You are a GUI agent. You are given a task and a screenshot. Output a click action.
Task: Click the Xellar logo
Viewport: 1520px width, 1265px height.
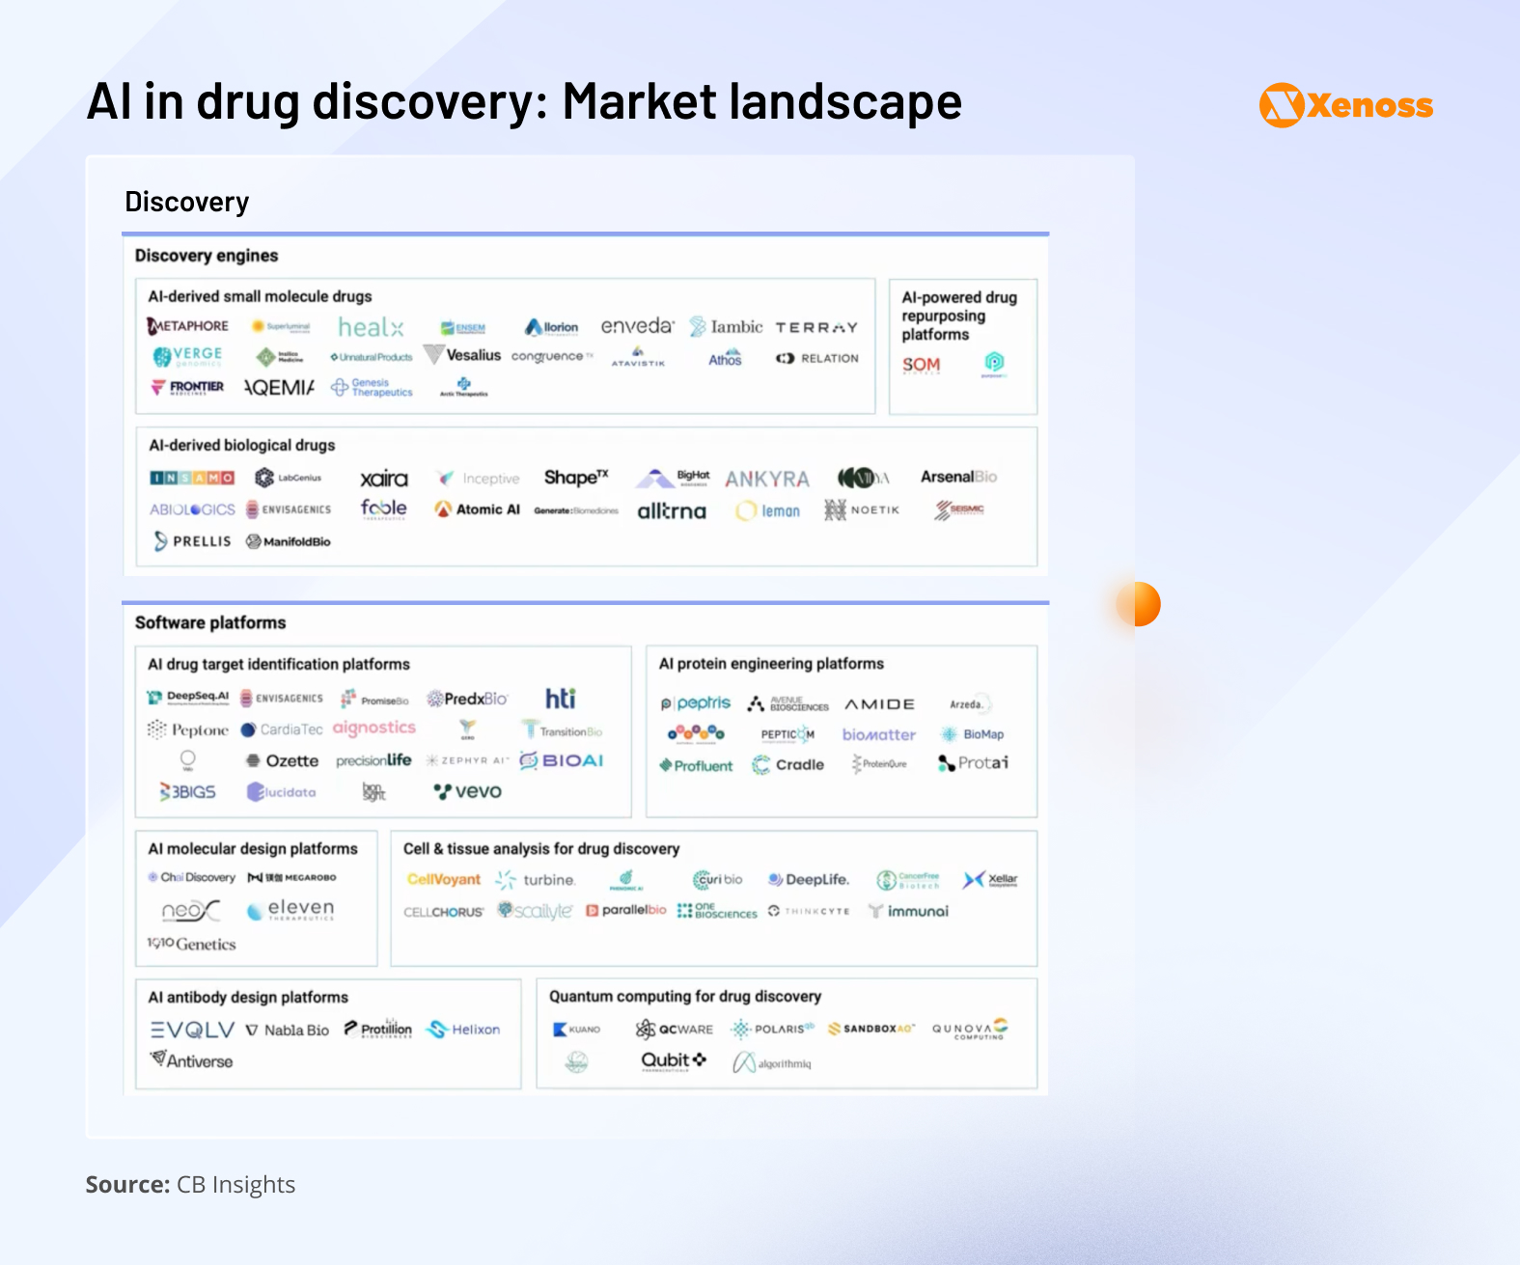point(990,879)
